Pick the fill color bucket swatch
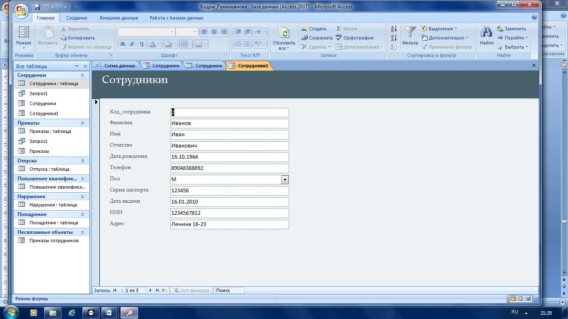The width and height of the screenshot is (568, 319). [168, 44]
